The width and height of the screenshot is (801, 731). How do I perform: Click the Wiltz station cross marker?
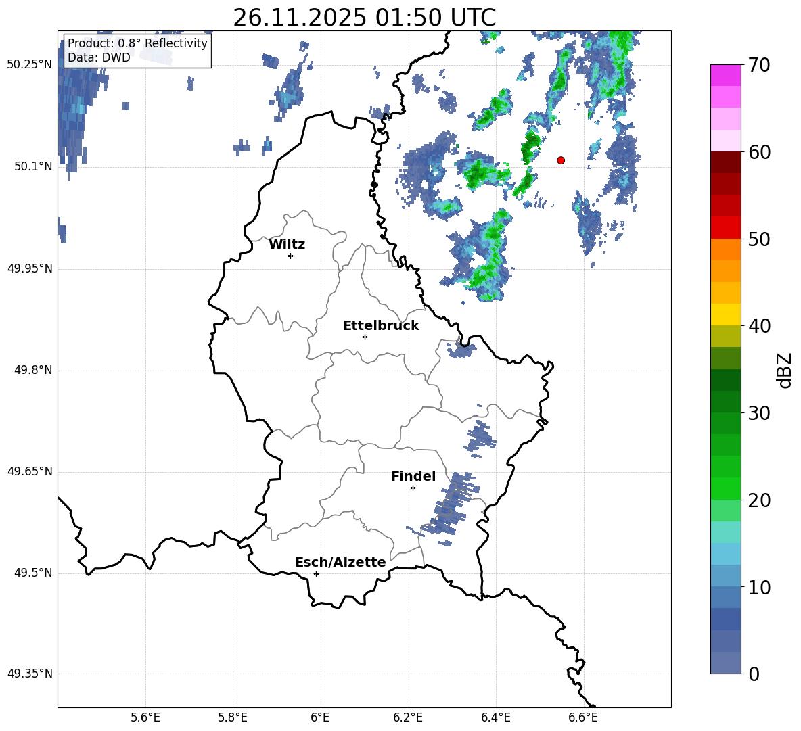click(x=291, y=256)
